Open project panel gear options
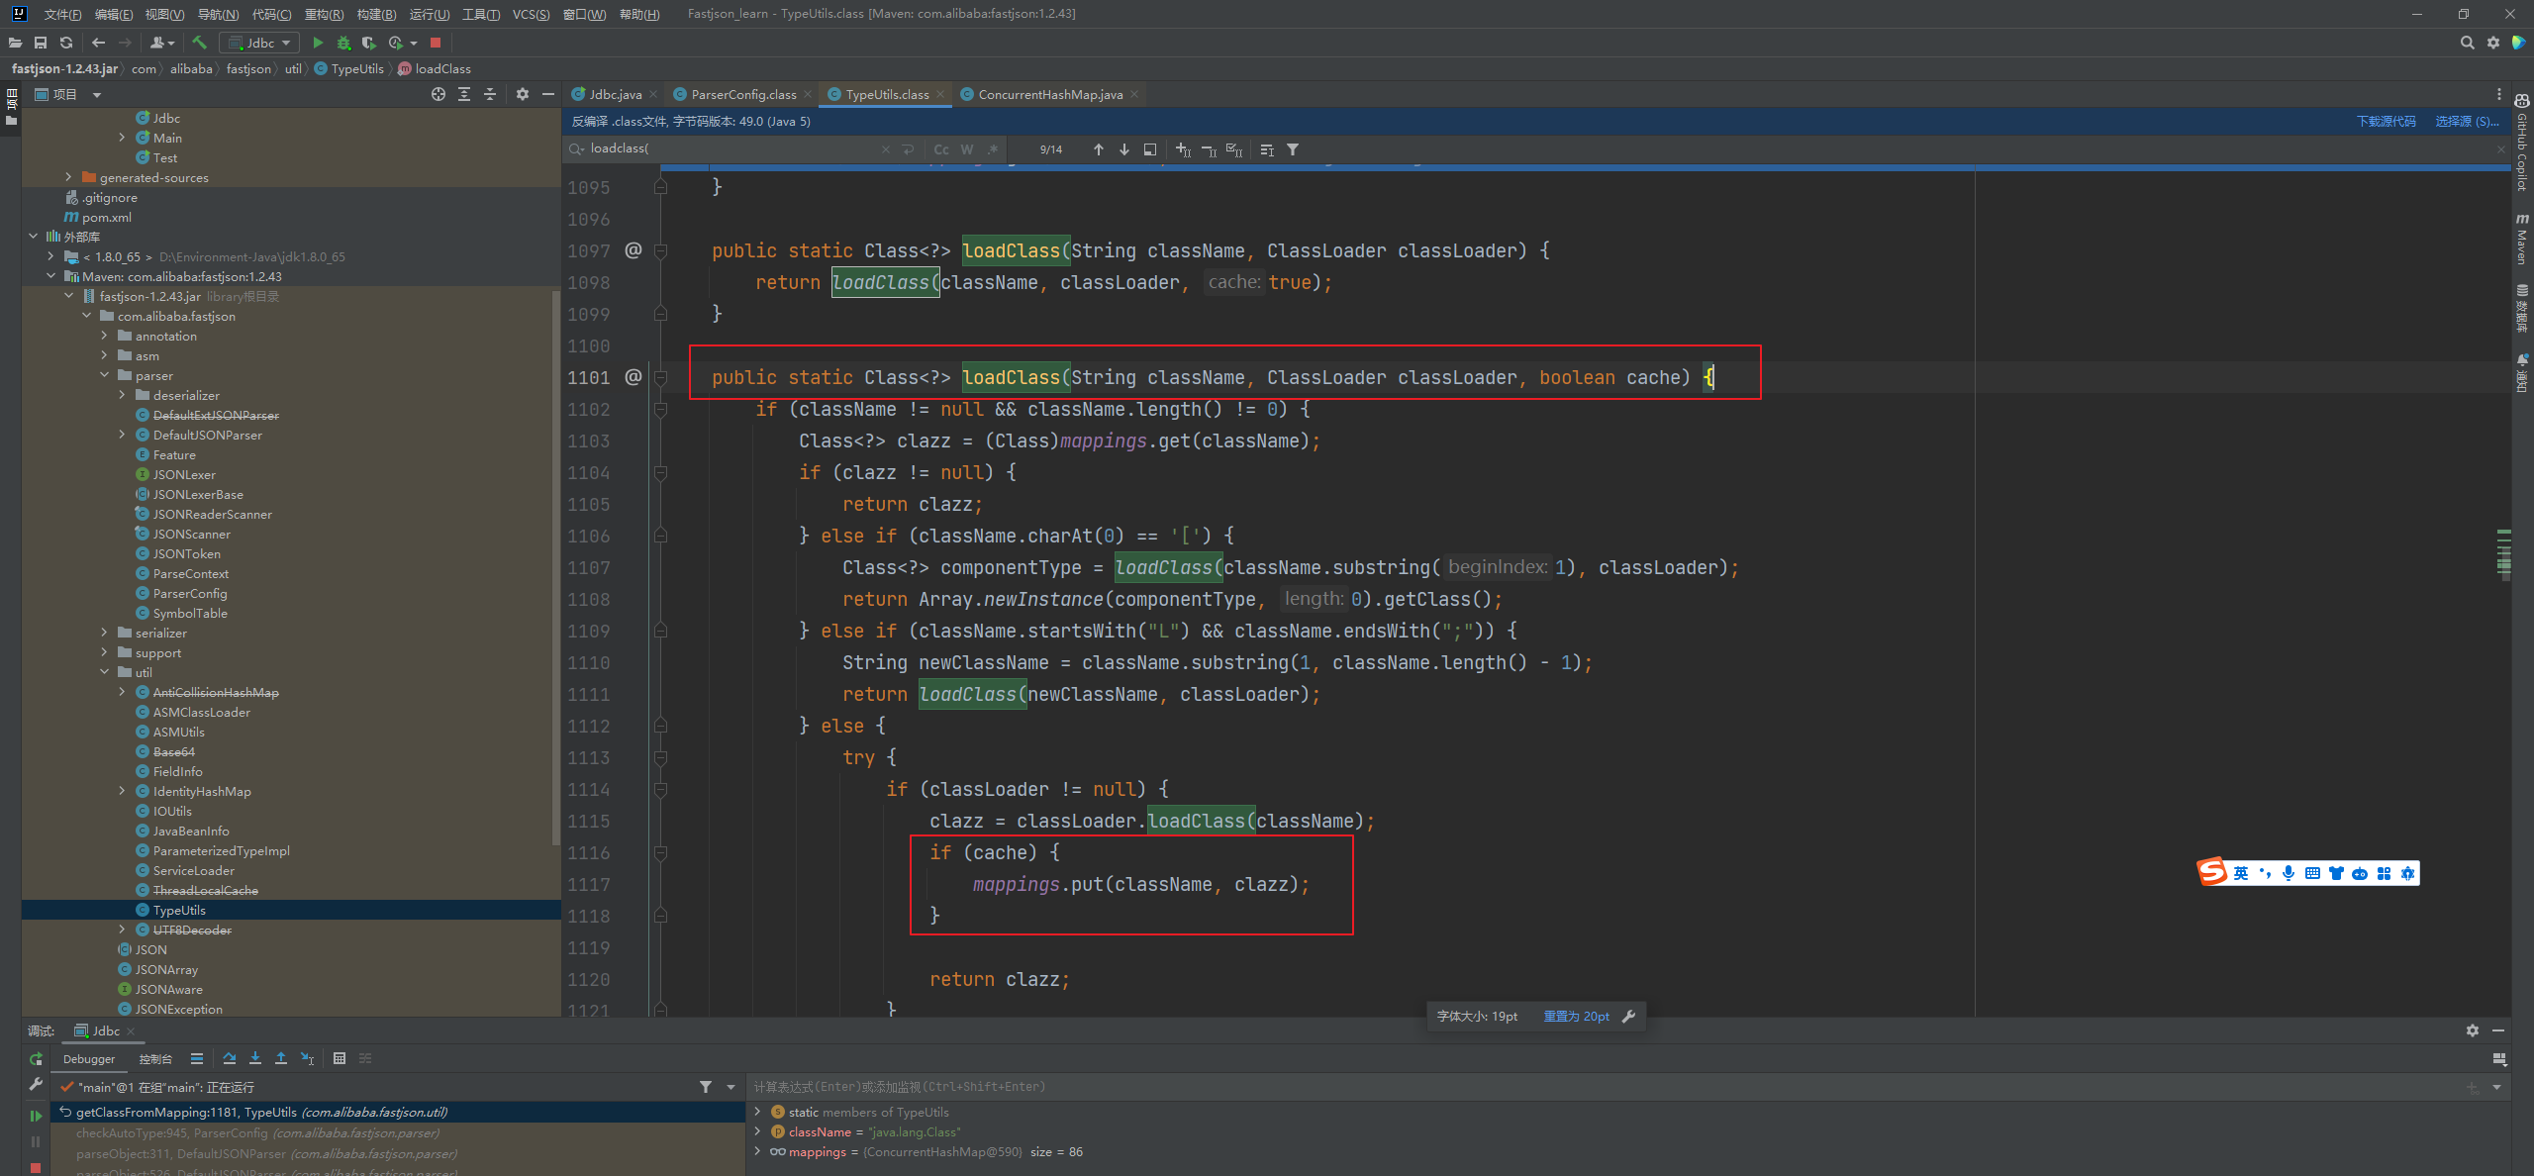Image resolution: width=2534 pixels, height=1176 pixels. [523, 94]
